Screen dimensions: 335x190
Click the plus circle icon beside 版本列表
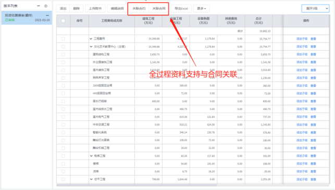(x=46, y=6)
